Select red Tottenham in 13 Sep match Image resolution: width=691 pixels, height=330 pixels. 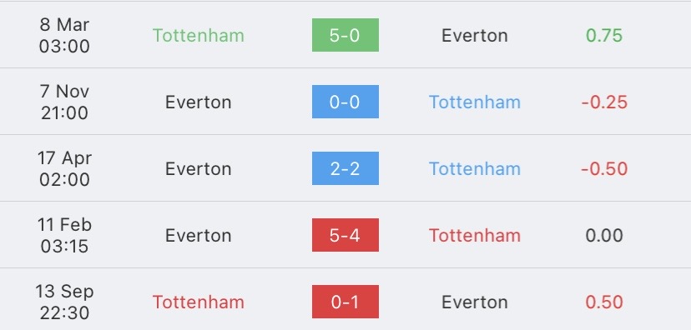[199, 302]
